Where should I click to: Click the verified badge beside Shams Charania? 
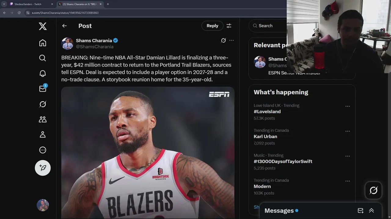coord(116,40)
